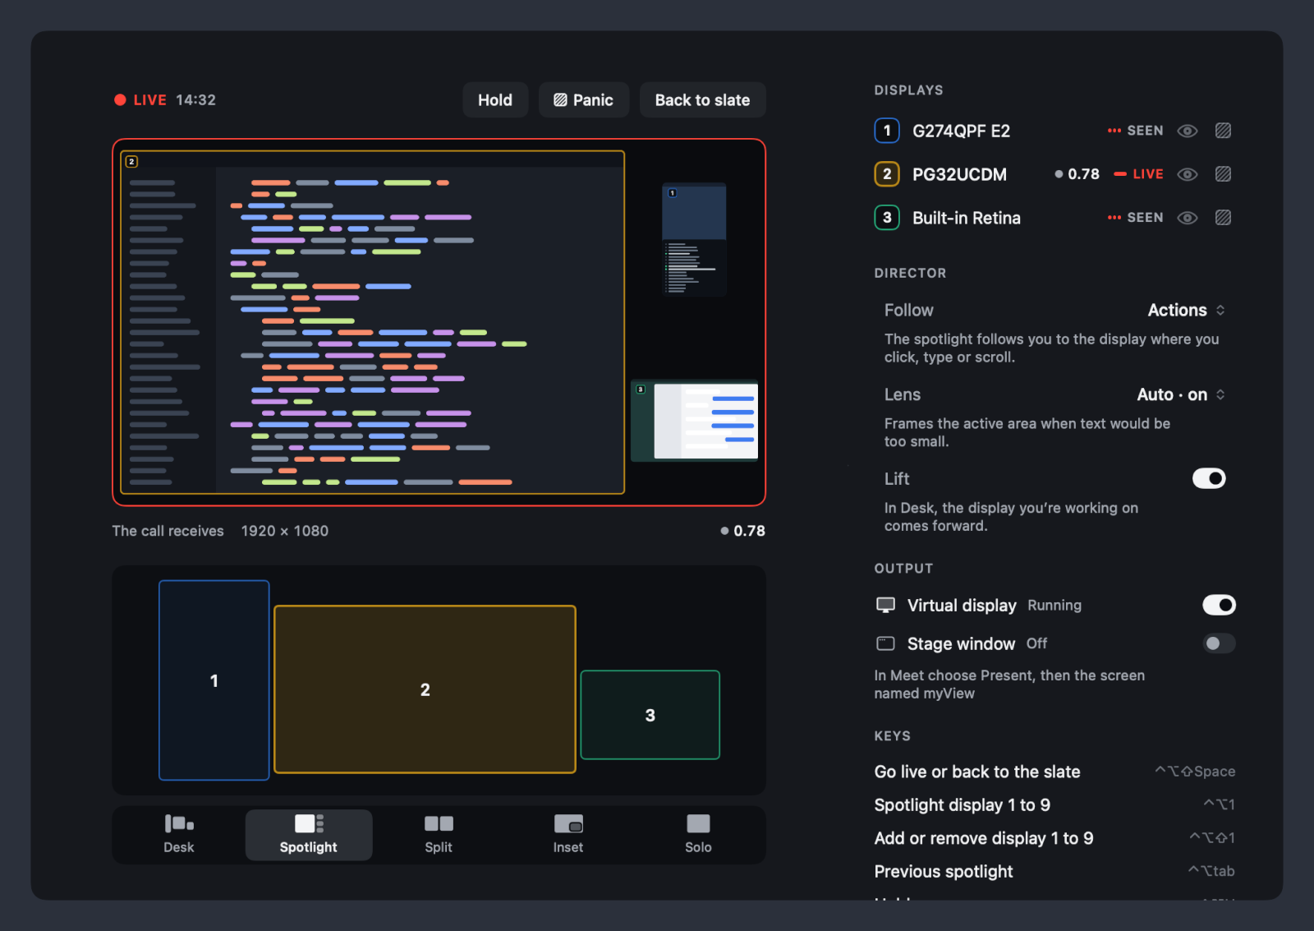Select the Solo layout mode
The image size is (1314, 931).
coord(698,835)
